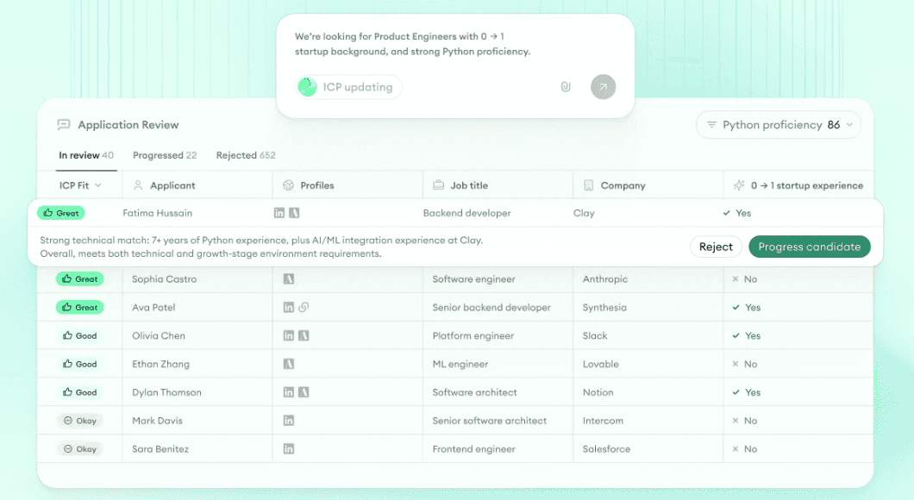This screenshot has width=914, height=500.
Task: Click the Senior backend developer job title
Action: pyautogui.click(x=491, y=307)
